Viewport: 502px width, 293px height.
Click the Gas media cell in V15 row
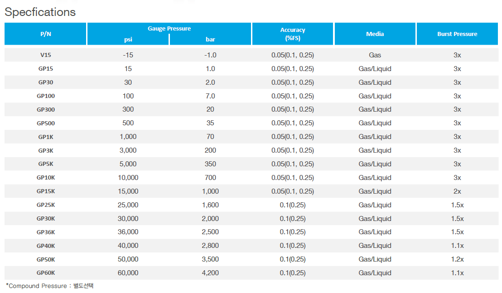[x=375, y=55]
